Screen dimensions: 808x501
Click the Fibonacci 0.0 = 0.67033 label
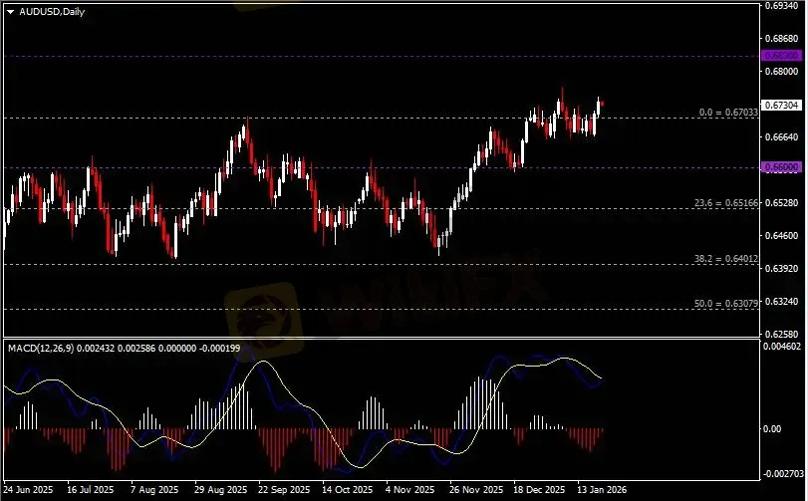coord(729,114)
